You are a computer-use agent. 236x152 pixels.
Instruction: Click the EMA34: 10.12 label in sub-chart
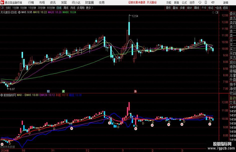point(47,95)
